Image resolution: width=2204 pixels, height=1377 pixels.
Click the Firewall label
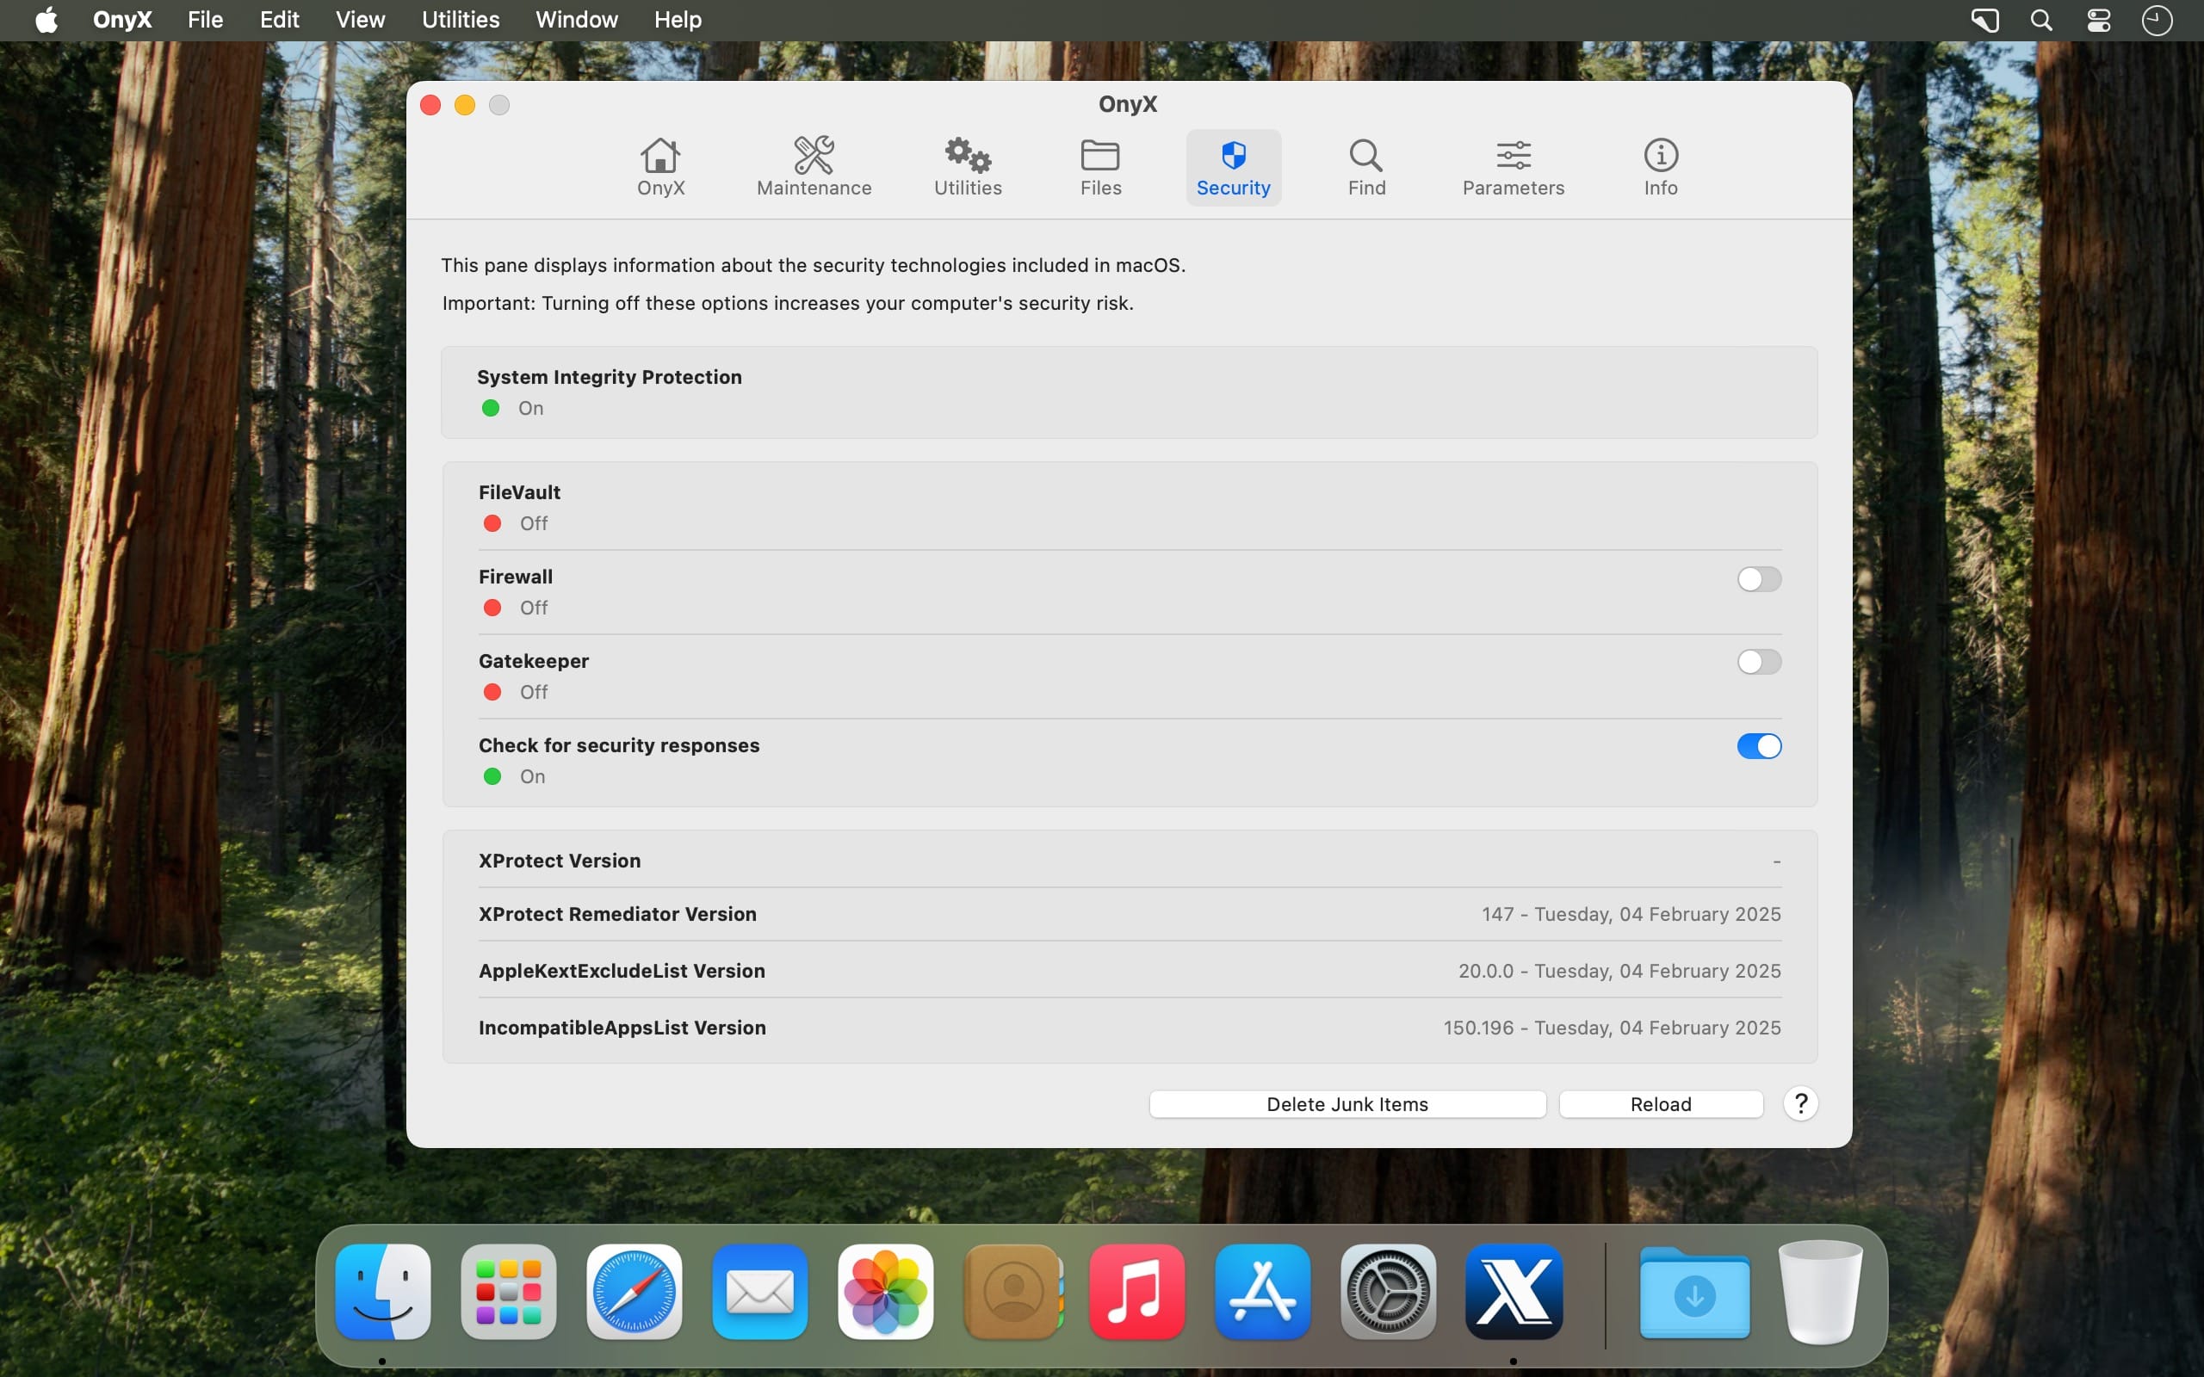516,577
